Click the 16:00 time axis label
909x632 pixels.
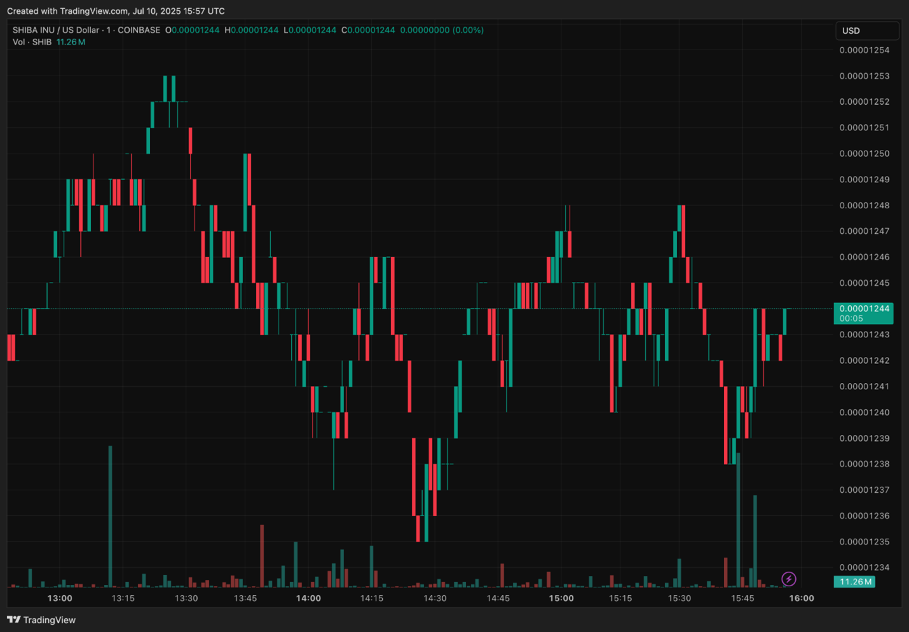click(801, 598)
